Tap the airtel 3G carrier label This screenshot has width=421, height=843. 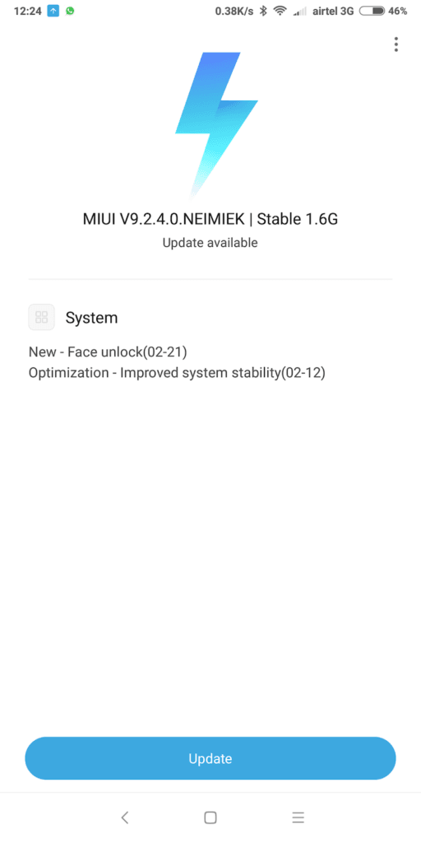[x=333, y=11]
